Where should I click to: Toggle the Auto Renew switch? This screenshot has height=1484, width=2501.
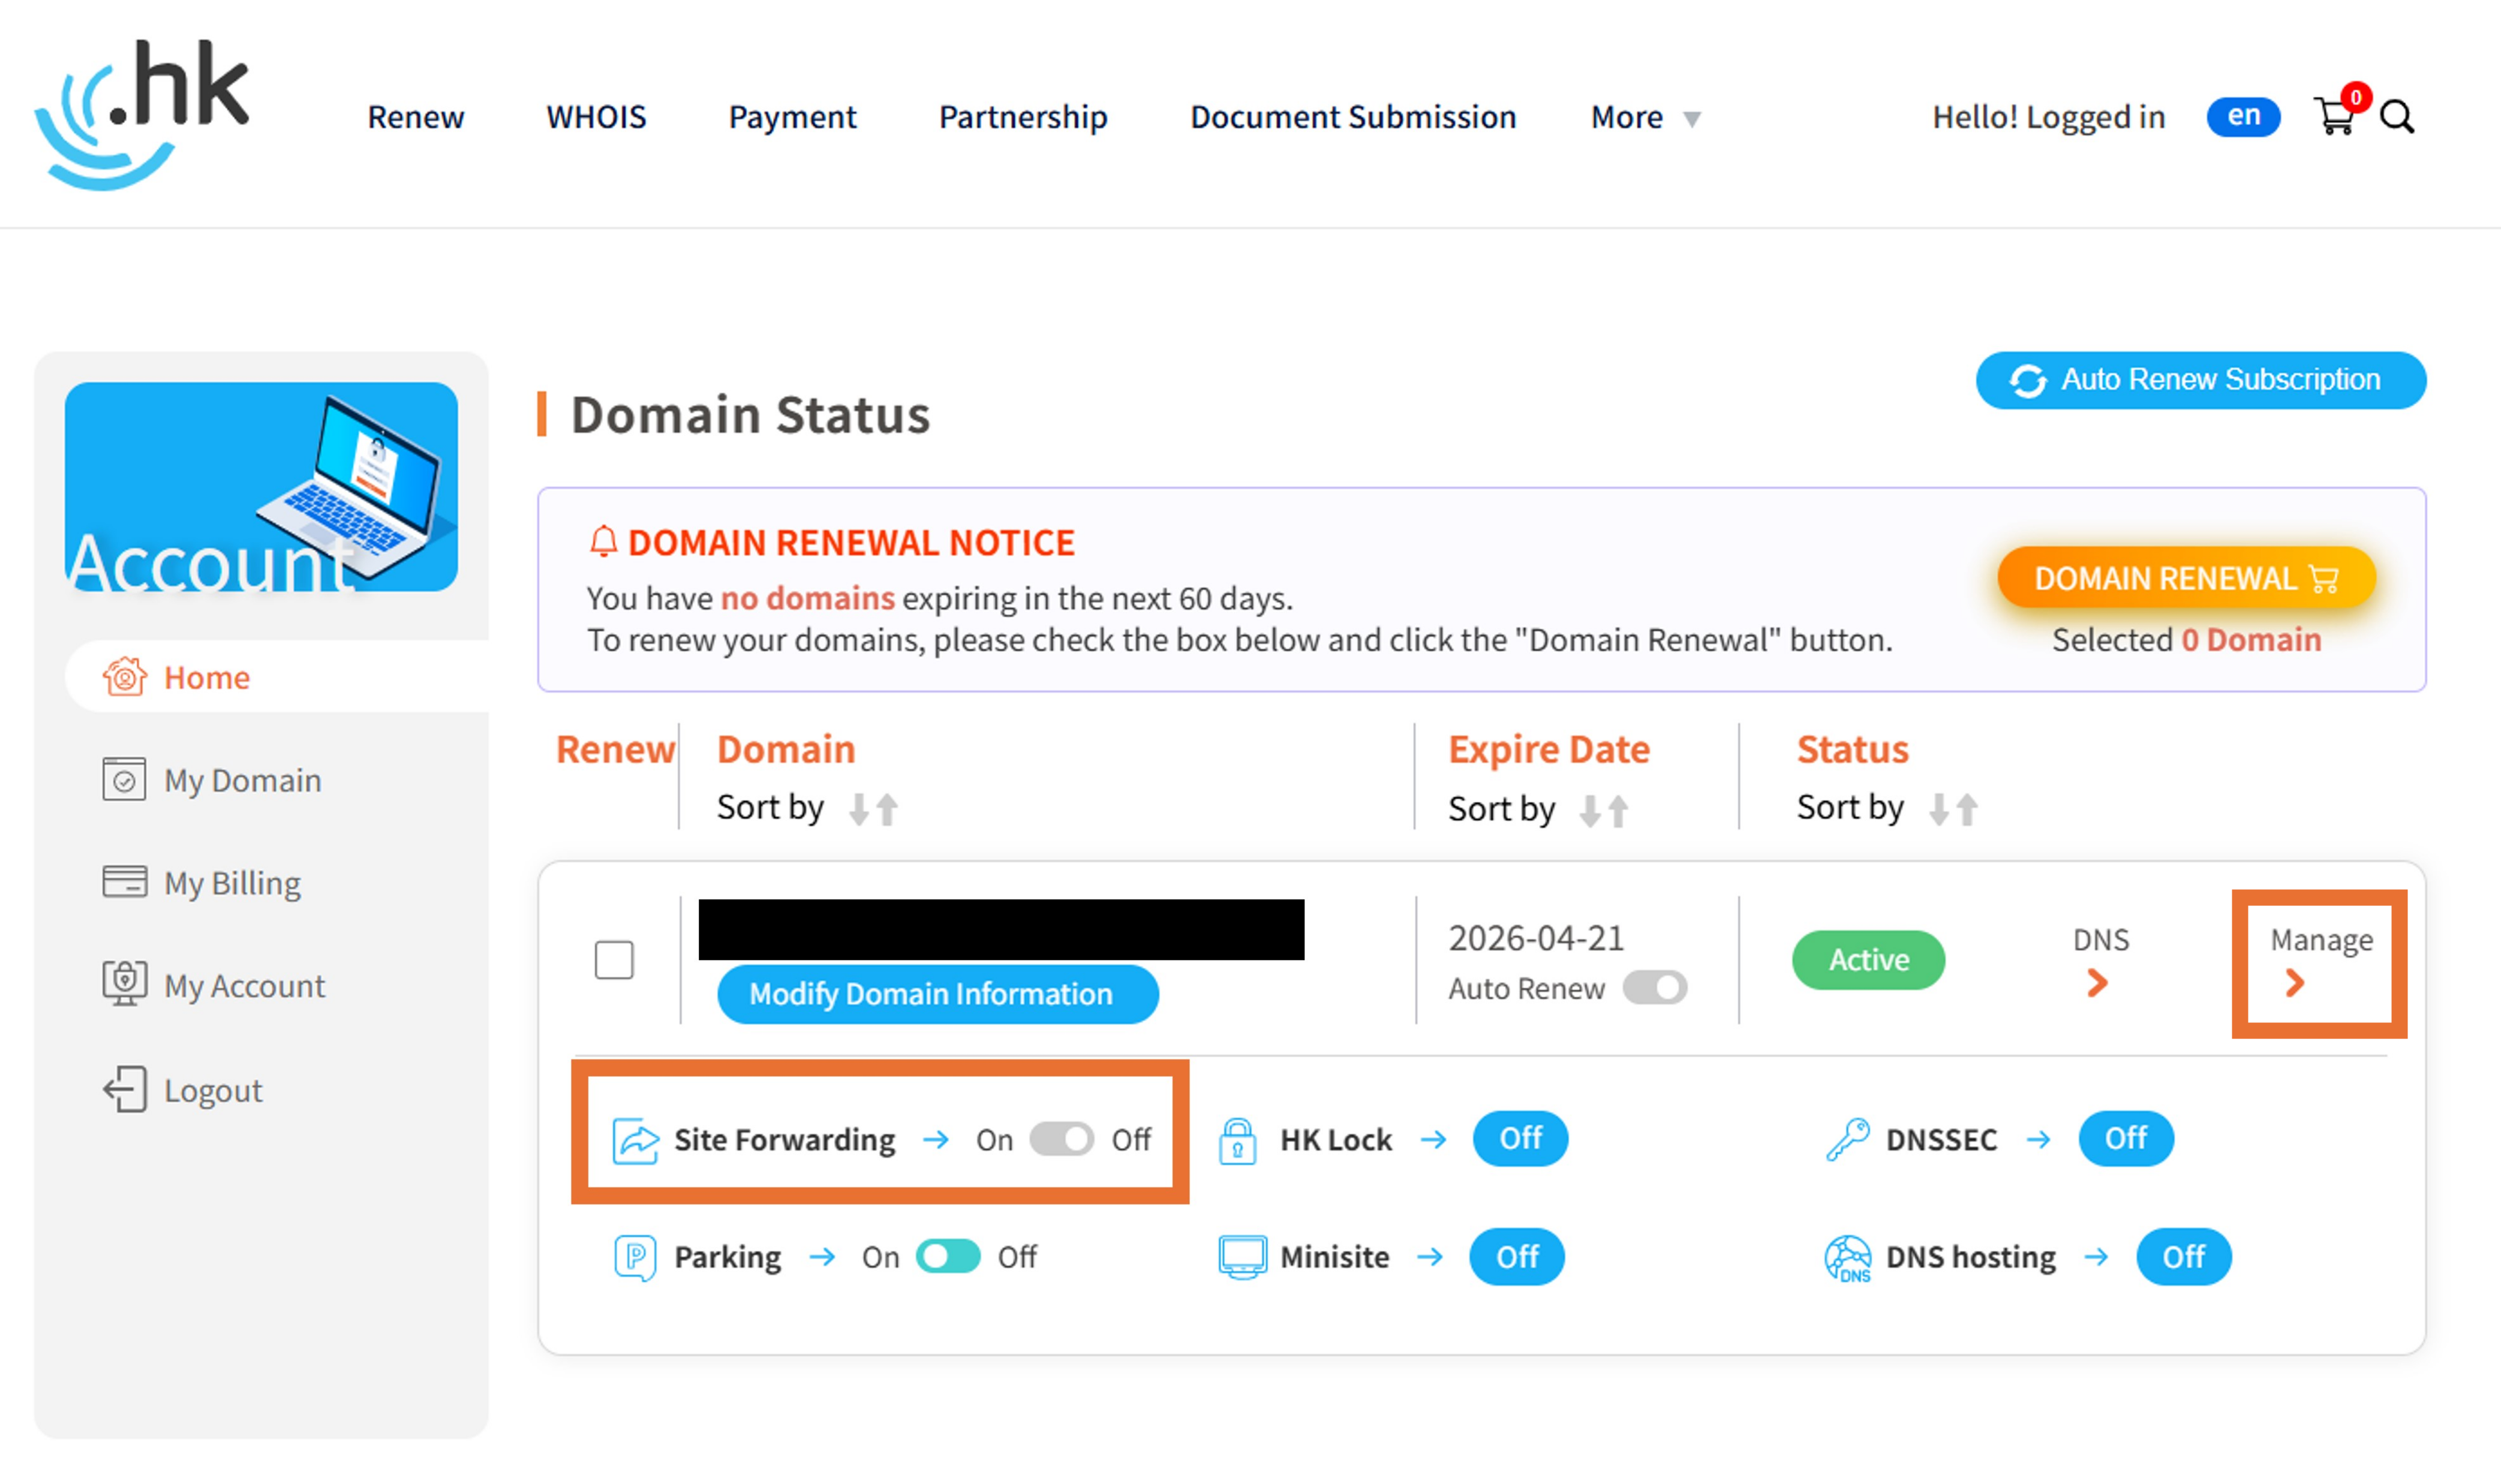tap(1655, 988)
